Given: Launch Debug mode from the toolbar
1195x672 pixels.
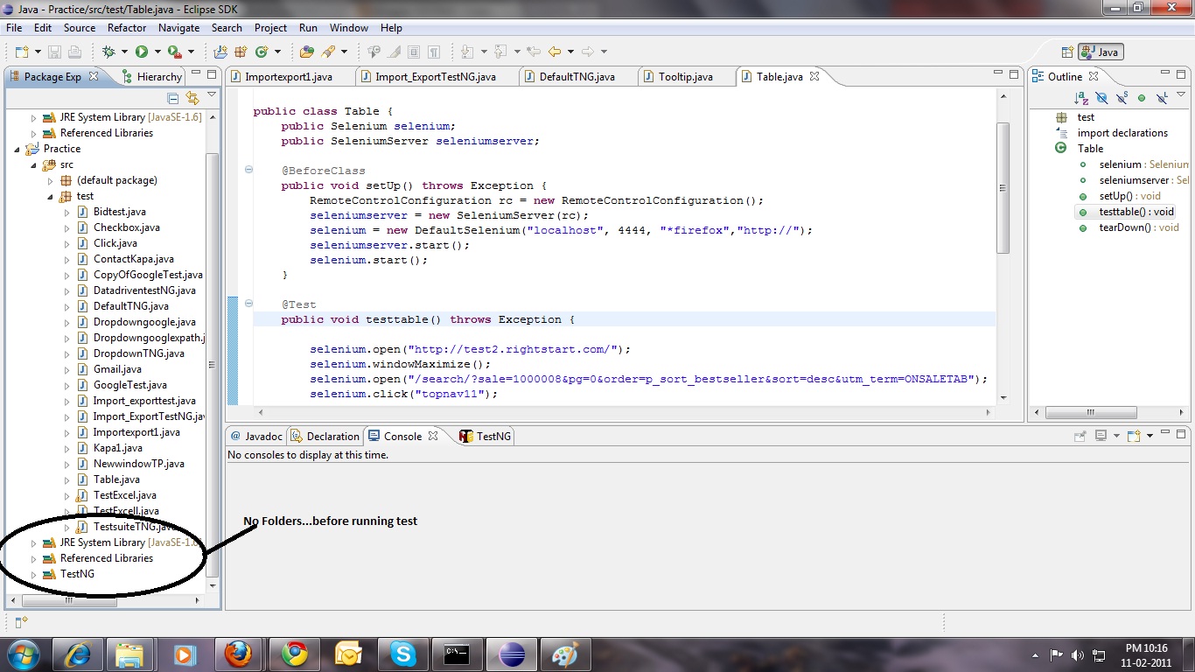Looking at the screenshot, I should coord(109,52).
